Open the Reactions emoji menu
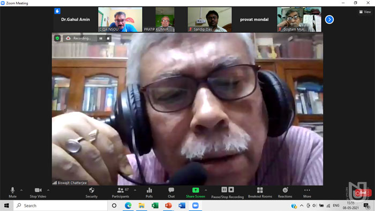The image size is (375, 211). tap(285, 193)
